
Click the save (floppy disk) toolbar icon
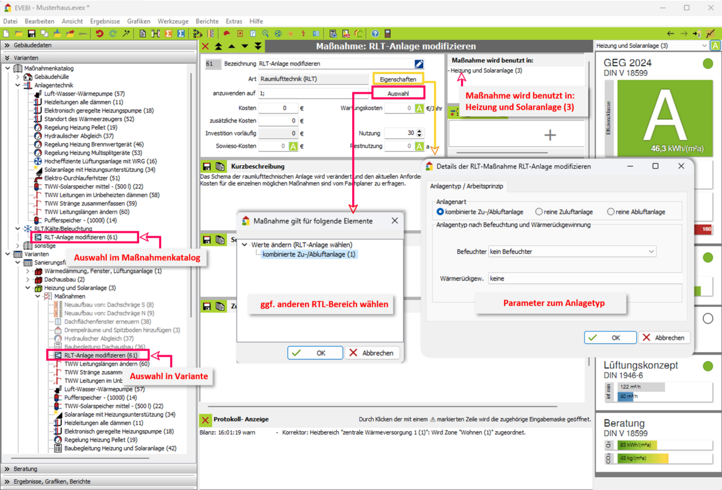(31, 34)
